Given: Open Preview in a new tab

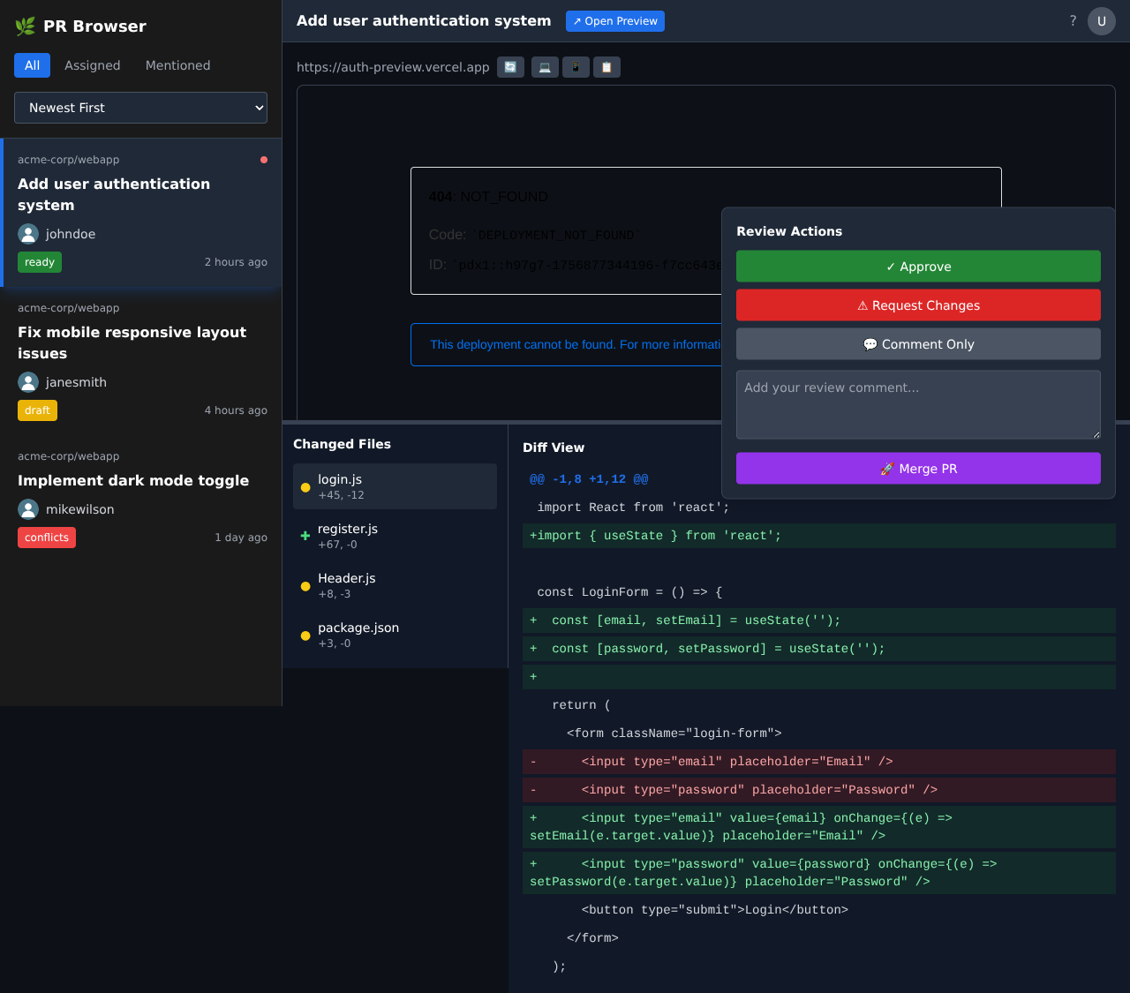Looking at the screenshot, I should pos(614,20).
